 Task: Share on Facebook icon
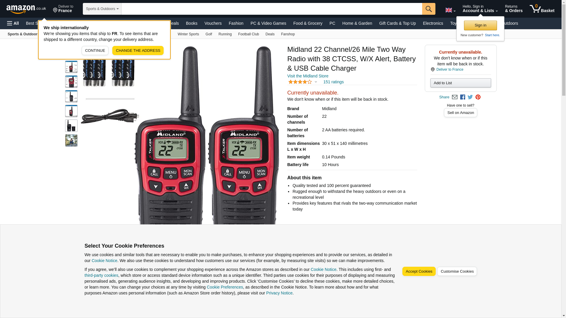tap(463, 97)
